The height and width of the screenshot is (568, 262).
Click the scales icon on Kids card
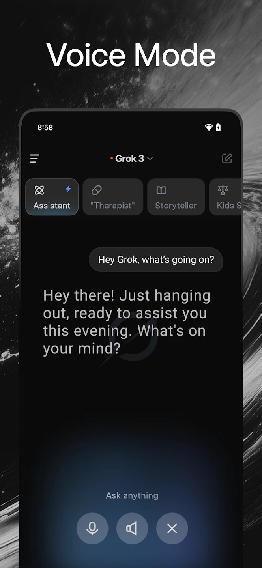223,190
